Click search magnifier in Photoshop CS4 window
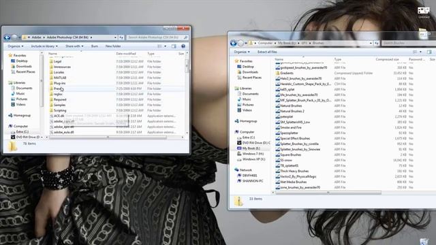The height and width of the screenshot is (245, 436). click(185, 37)
